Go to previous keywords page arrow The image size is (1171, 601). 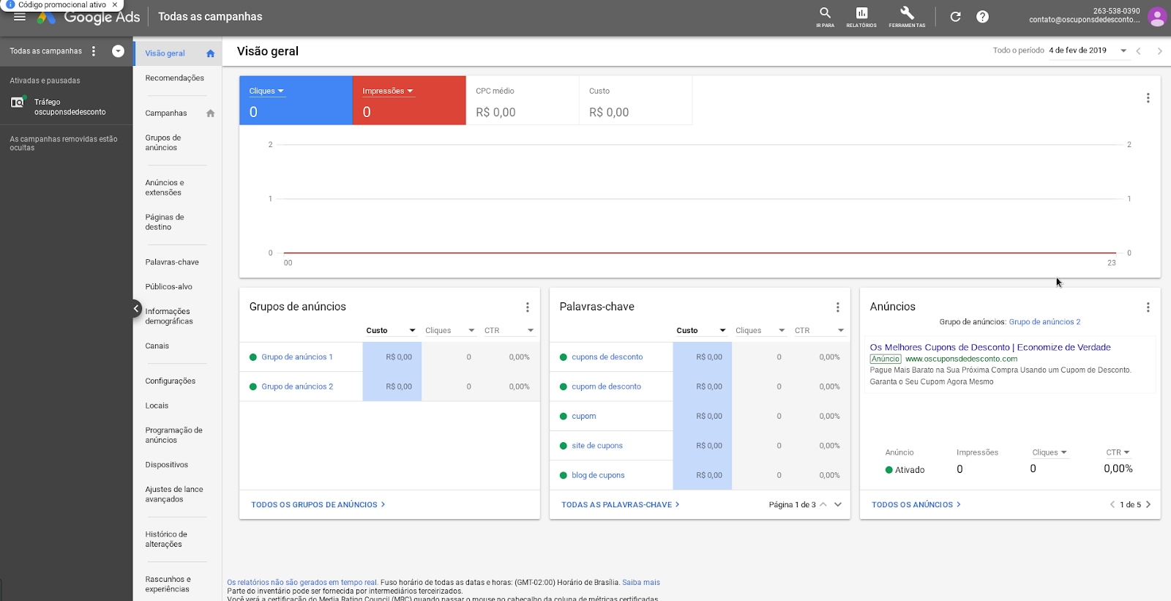point(823,504)
